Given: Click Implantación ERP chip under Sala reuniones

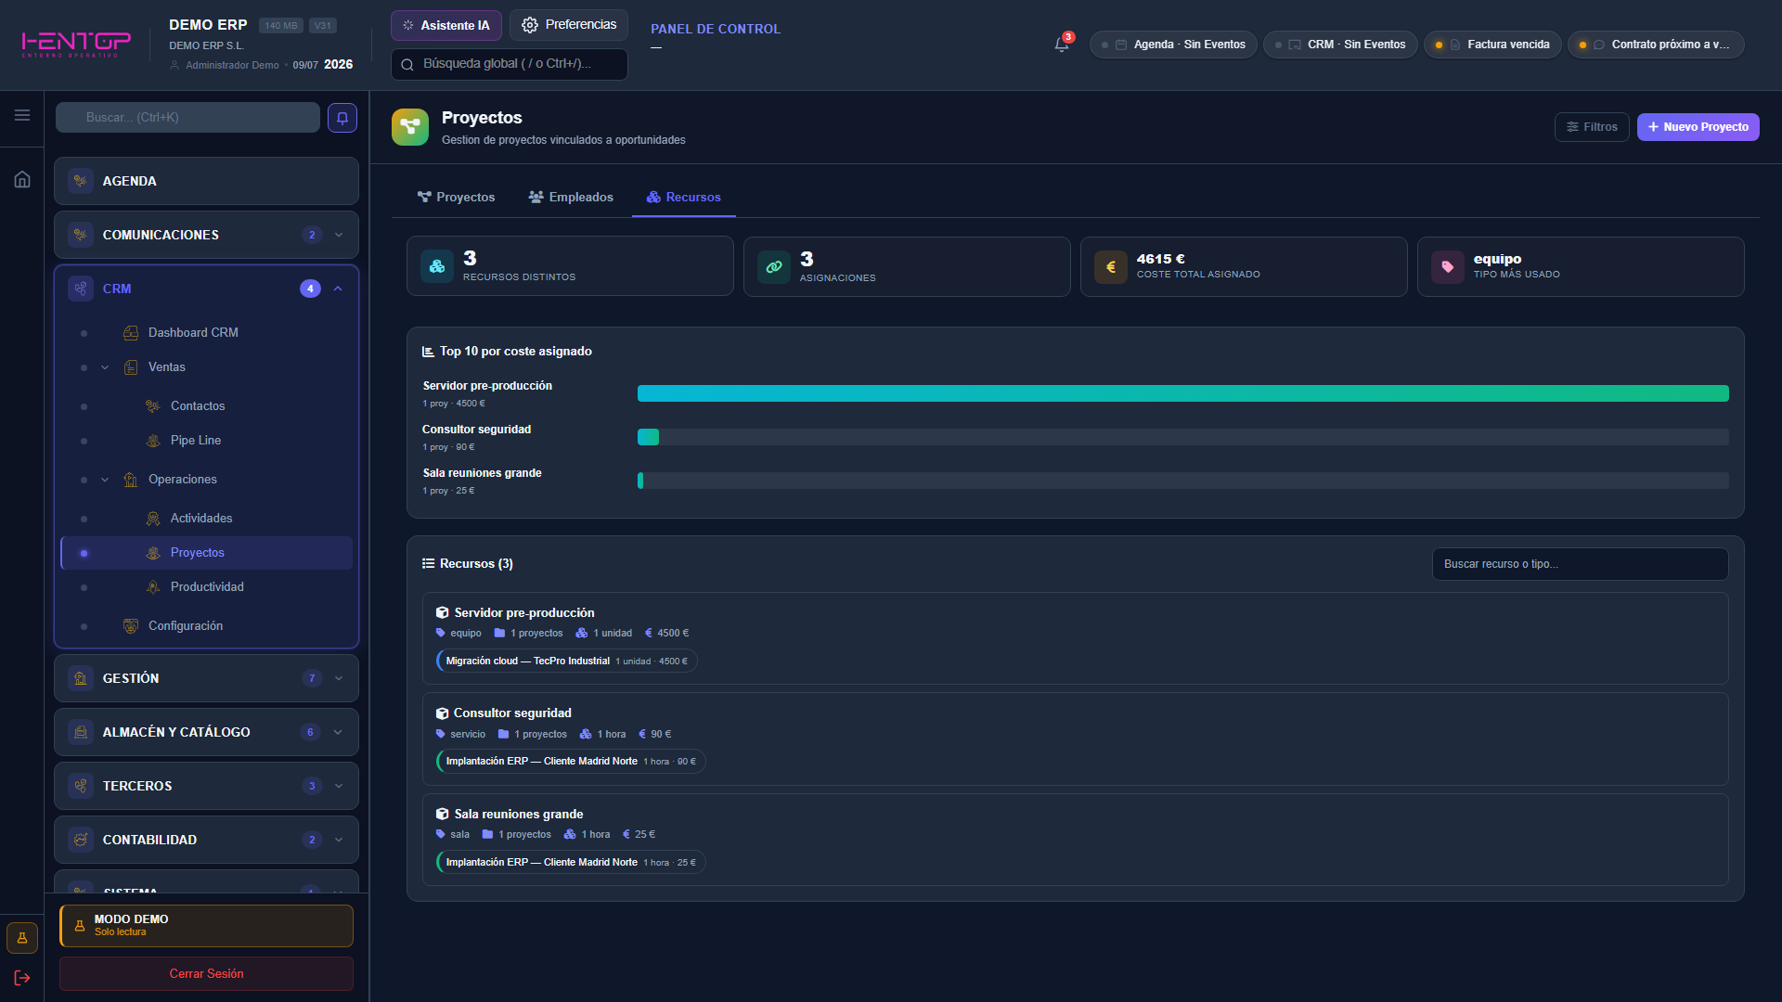Looking at the screenshot, I should pos(571,863).
